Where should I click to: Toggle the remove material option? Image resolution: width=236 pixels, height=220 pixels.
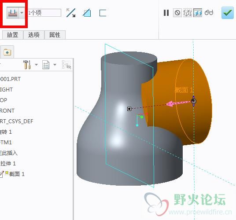pyautogui.click(x=87, y=13)
